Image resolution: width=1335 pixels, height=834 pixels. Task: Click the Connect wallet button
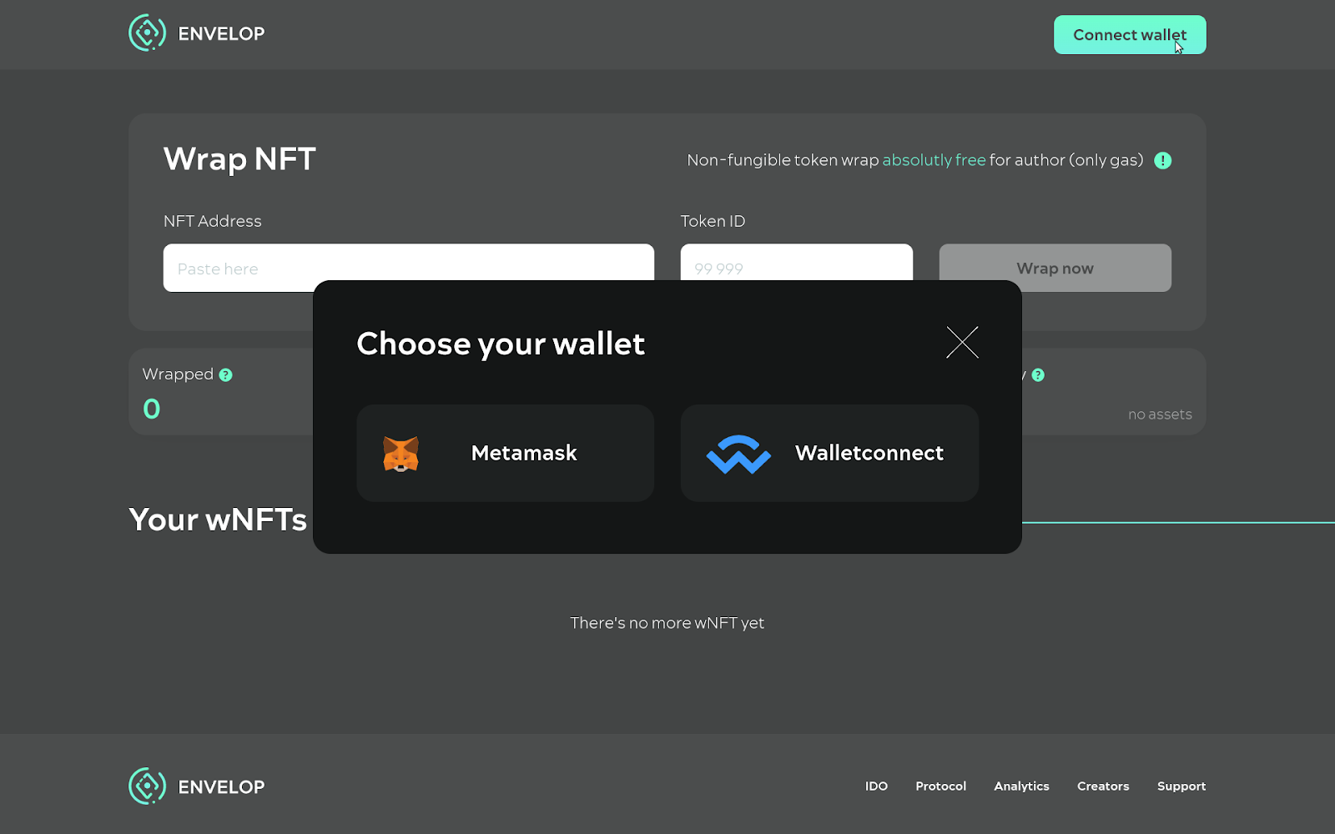(1130, 35)
